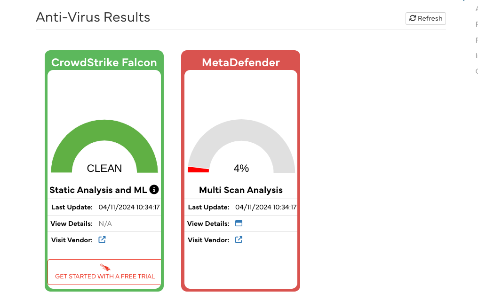Click the circular arrows icon inside Refresh
478x308 pixels.
pos(413,18)
